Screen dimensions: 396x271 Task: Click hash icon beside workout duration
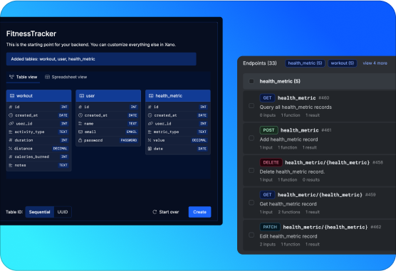click(11, 140)
